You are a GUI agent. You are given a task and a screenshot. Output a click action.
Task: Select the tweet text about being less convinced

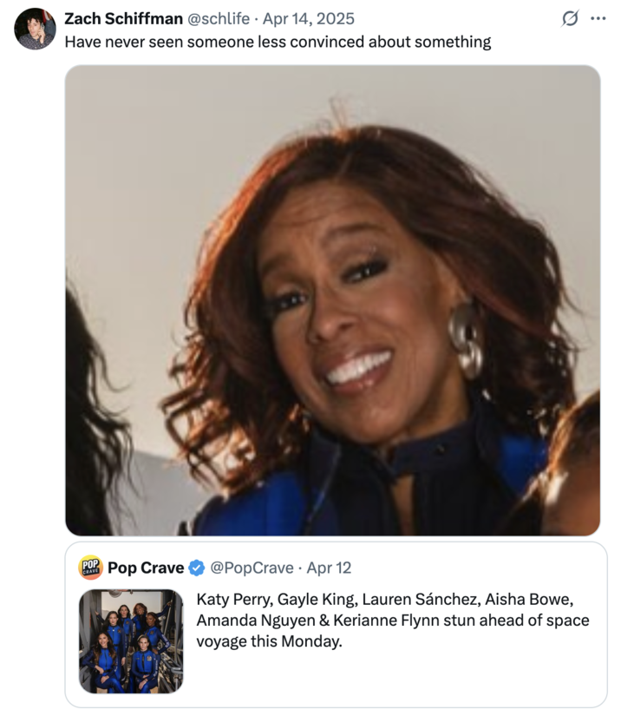coord(278,41)
